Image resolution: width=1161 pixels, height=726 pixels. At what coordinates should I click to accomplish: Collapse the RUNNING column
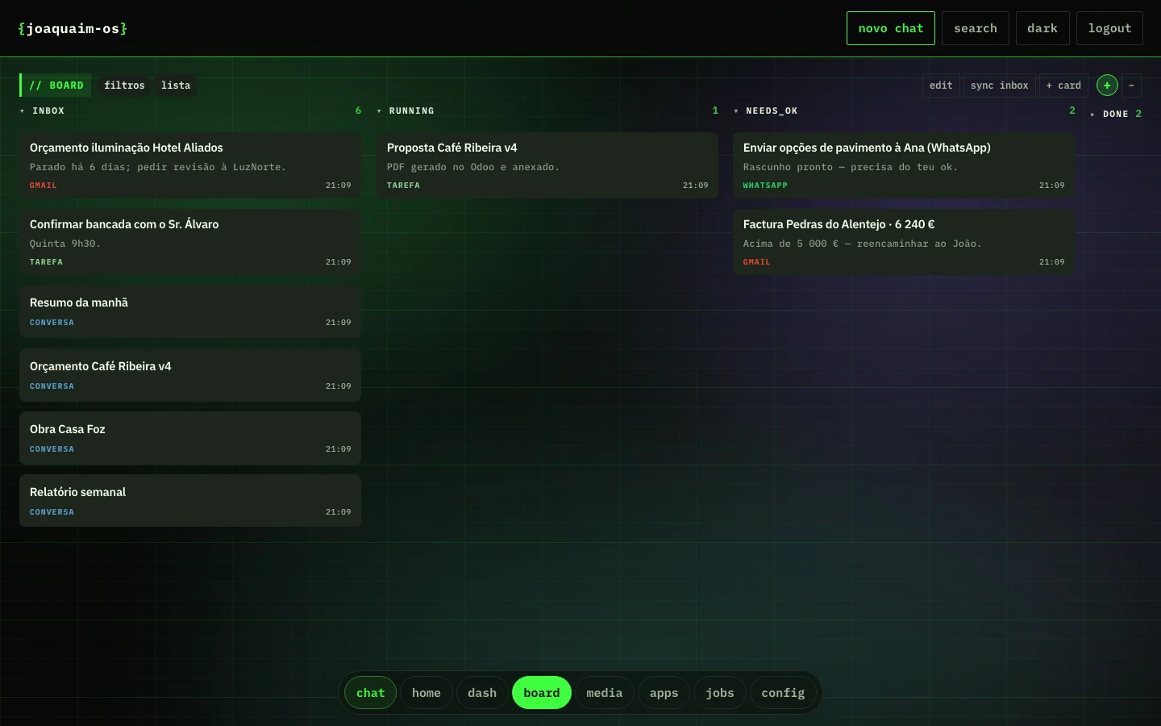pyautogui.click(x=379, y=111)
